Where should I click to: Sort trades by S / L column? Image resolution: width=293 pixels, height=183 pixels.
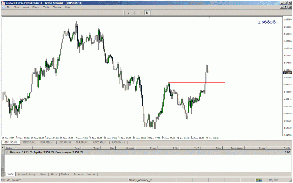(x=168, y=148)
